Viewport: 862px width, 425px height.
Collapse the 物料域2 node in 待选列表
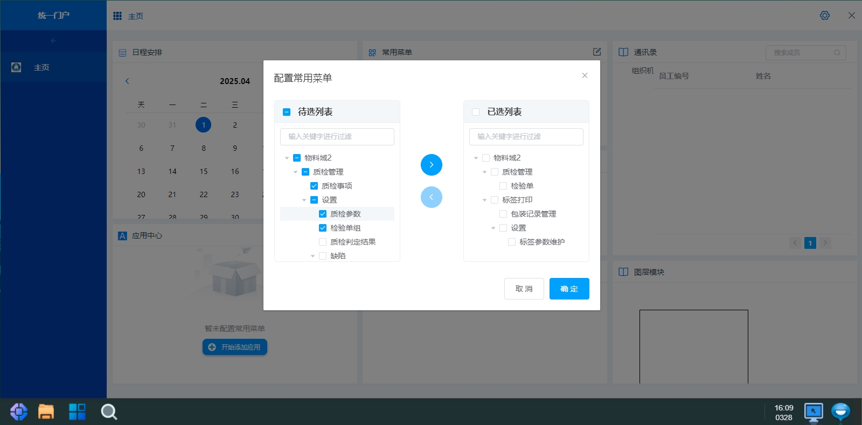click(287, 158)
